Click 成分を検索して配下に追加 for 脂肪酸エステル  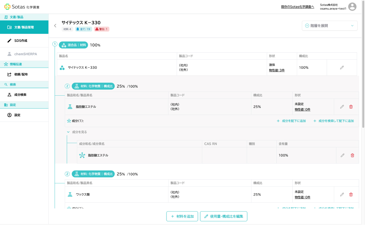pyautogui.click(x=333, y=121)
